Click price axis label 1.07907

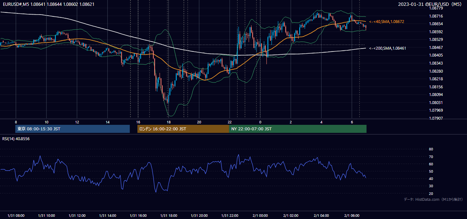tap(436, 118)
